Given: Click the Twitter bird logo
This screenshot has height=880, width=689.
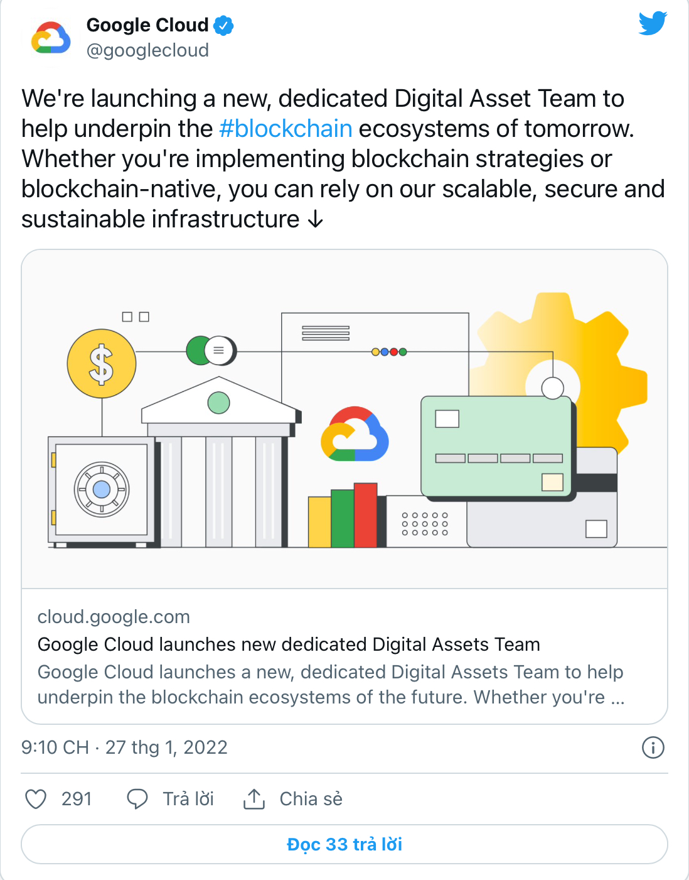Looking at the screenshot, I should coord(653,24).
